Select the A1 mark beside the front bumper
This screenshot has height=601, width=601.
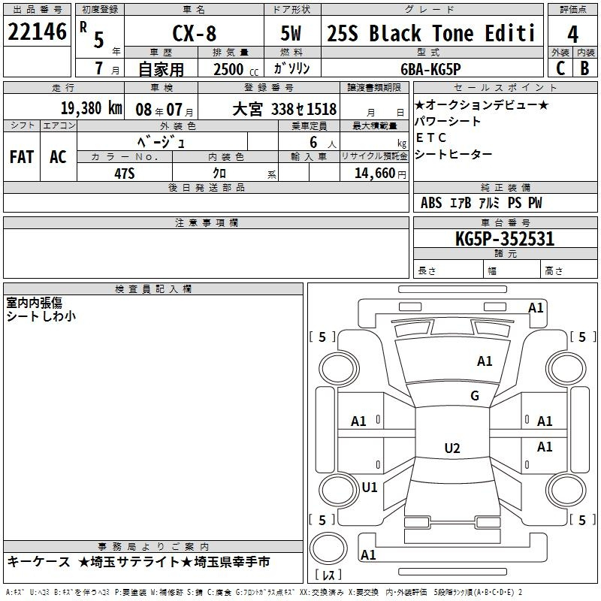[536, 307]
